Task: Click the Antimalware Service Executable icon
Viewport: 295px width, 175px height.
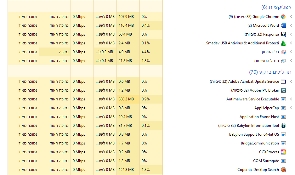Action: (283, 99)
